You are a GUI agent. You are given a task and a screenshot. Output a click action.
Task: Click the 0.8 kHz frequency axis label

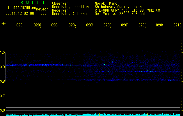(3, 81)
